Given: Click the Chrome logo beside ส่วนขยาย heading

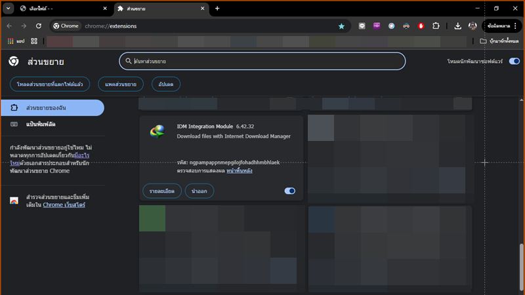Looking at the screenshot, I should [x=14, y=61].
